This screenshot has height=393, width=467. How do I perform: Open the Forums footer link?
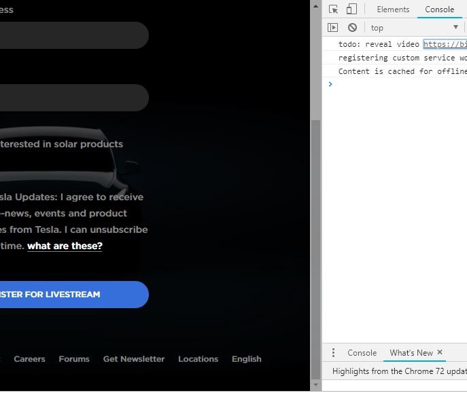tap(74, 359)
